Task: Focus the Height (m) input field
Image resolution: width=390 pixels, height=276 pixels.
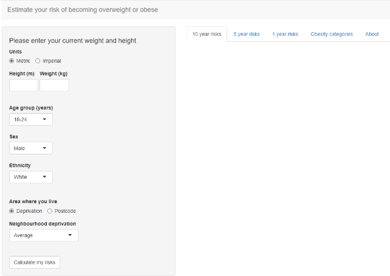Action: click(x=24, y=85)
